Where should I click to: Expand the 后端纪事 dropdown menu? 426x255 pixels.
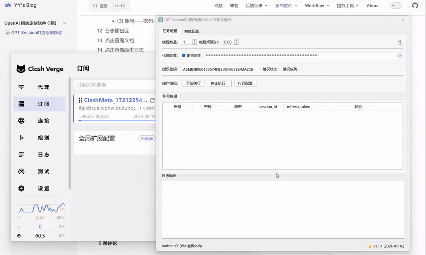[x=256, y=6]
